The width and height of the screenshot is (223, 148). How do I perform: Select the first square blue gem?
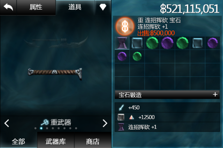coord(137,43)
